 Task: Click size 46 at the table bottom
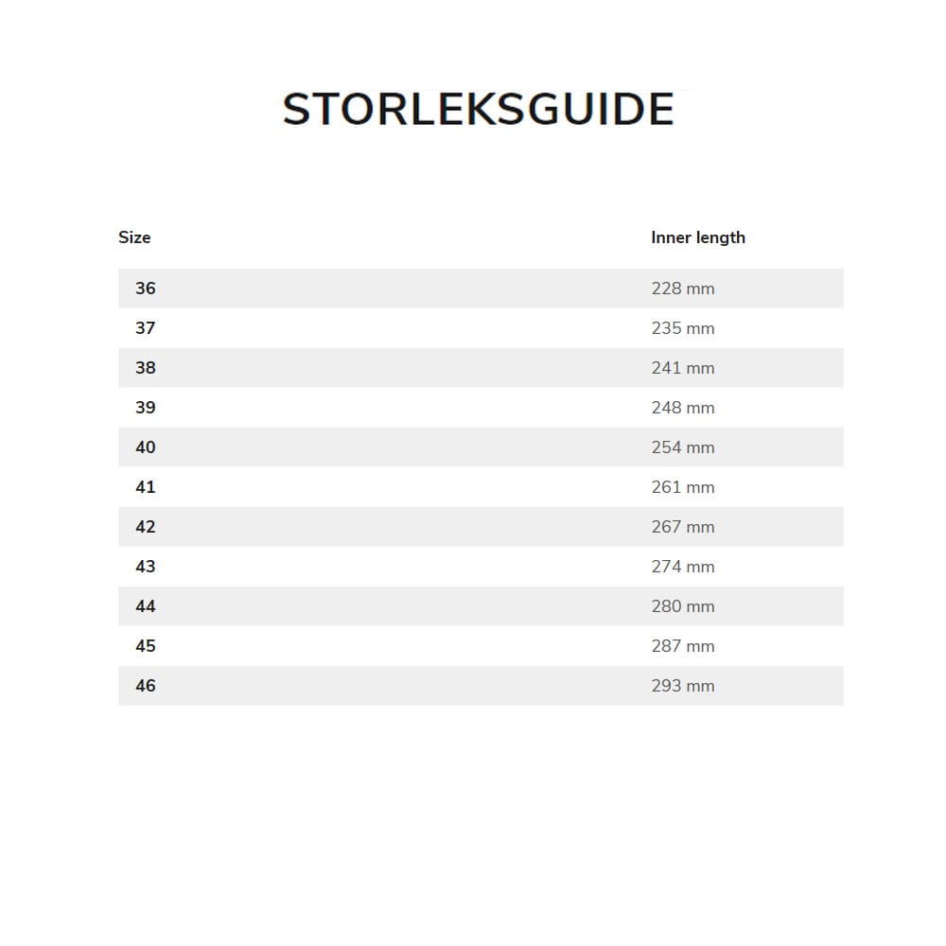point(146,686)
